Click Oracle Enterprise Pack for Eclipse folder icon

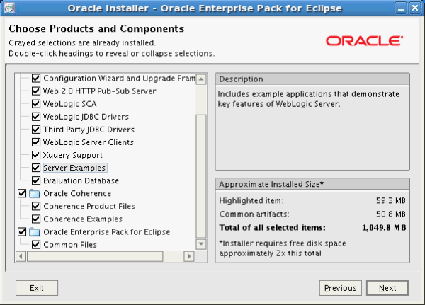click(35, 232)
